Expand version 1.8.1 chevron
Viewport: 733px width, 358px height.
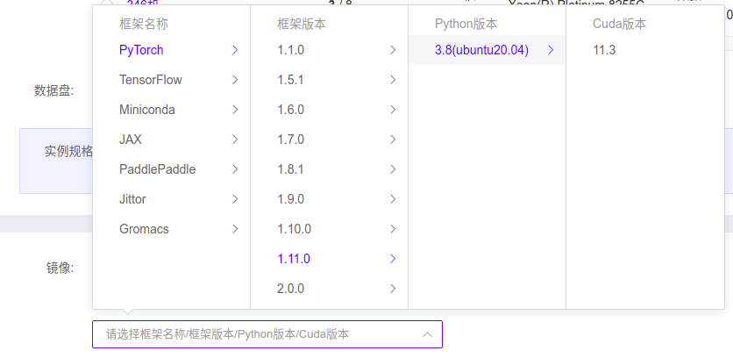click(x=393, y=169)
